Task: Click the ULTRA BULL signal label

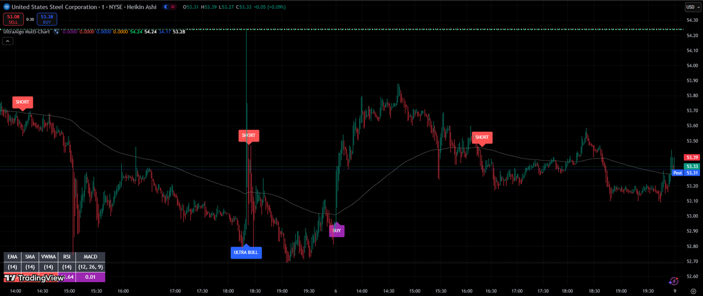Action: point(246,252)
